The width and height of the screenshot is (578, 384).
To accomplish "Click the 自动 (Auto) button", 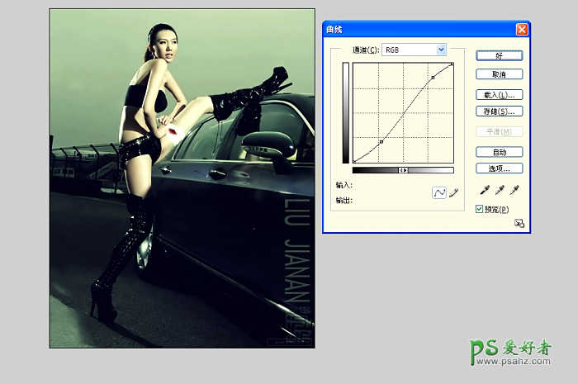I will pyautogui.click(x=499, y=152).
